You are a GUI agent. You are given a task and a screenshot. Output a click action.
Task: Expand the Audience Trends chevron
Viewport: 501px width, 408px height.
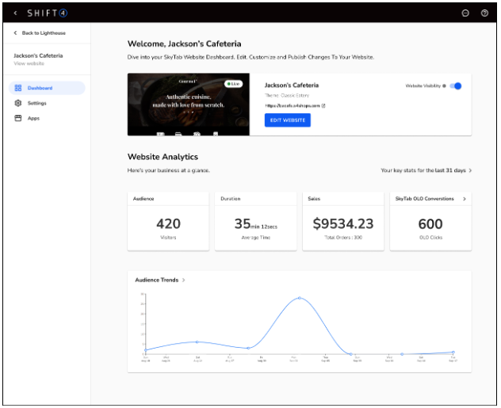pyautogui.click(x=184, y=280)
